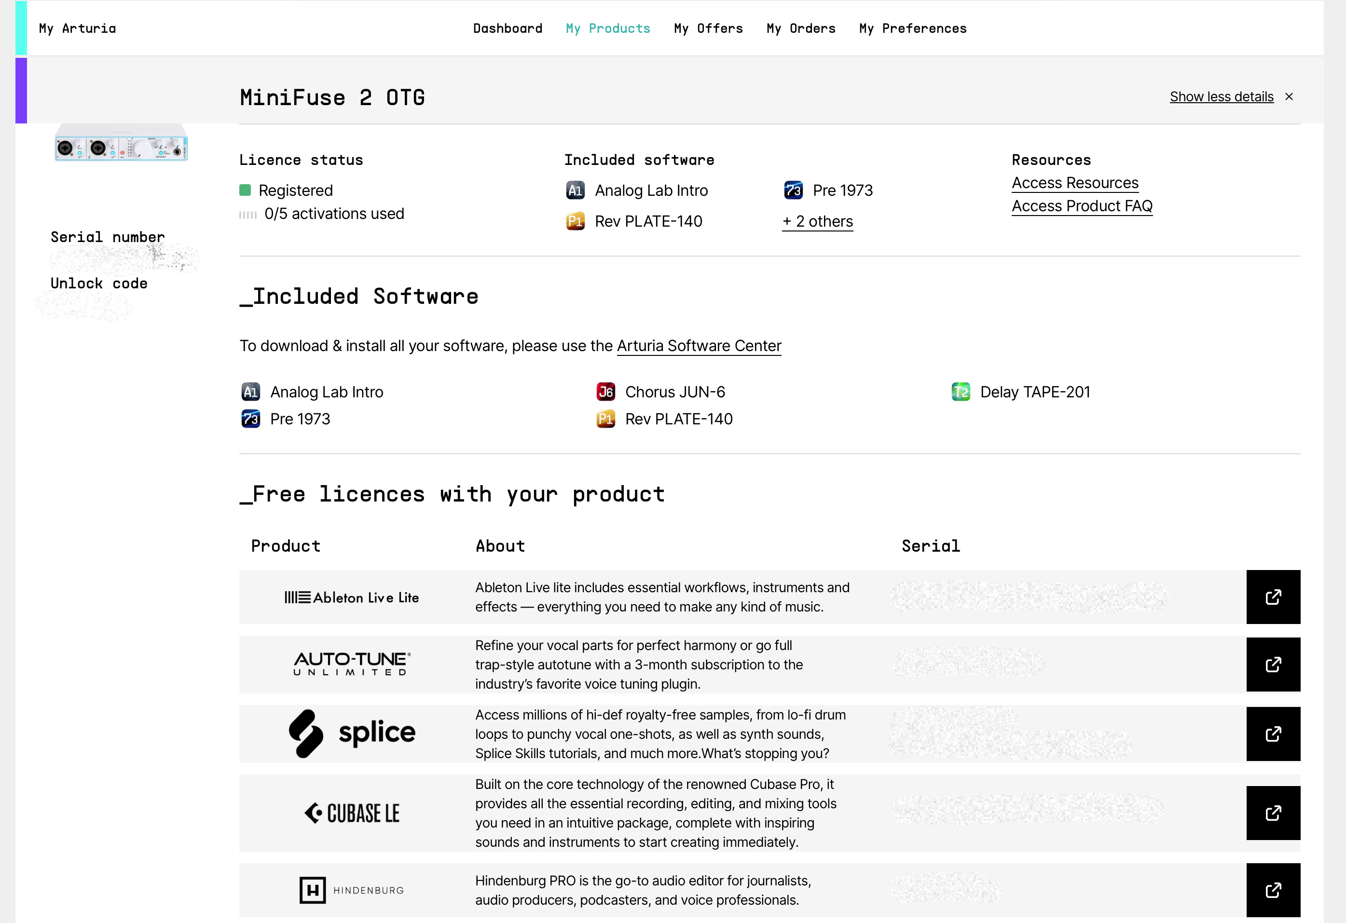Open the Arturia Software Center link
The image size is (1346, 923).
[699, 346]
